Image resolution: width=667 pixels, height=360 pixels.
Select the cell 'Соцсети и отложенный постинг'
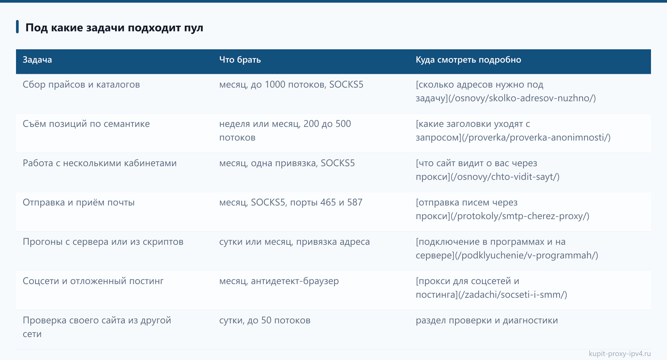tap(114, 290)
